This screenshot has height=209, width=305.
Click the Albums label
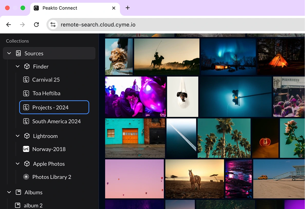pos(33,192)
